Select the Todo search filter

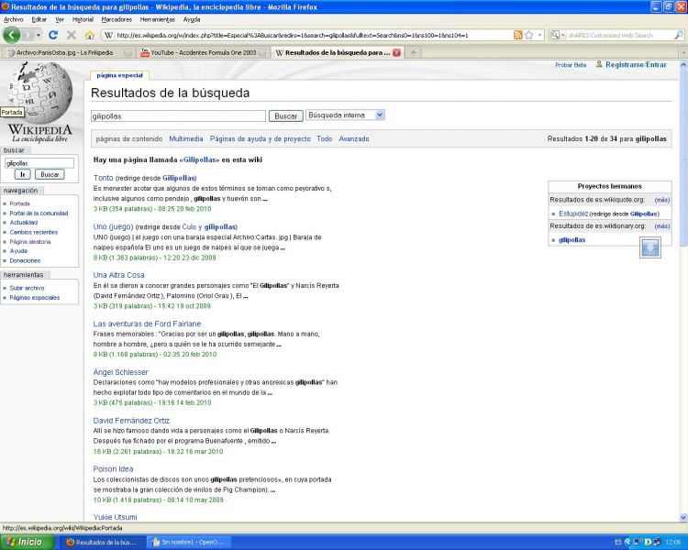click(324, 138)
